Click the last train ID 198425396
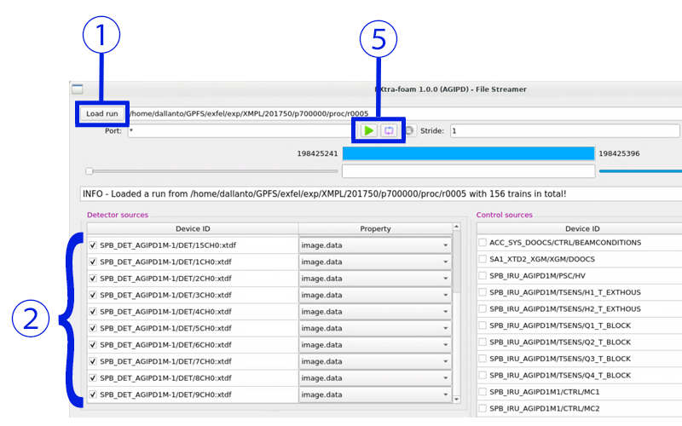 619,153
